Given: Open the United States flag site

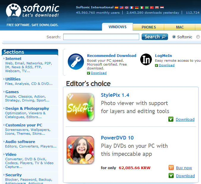Looking at the screenshot, I should 121,7.
